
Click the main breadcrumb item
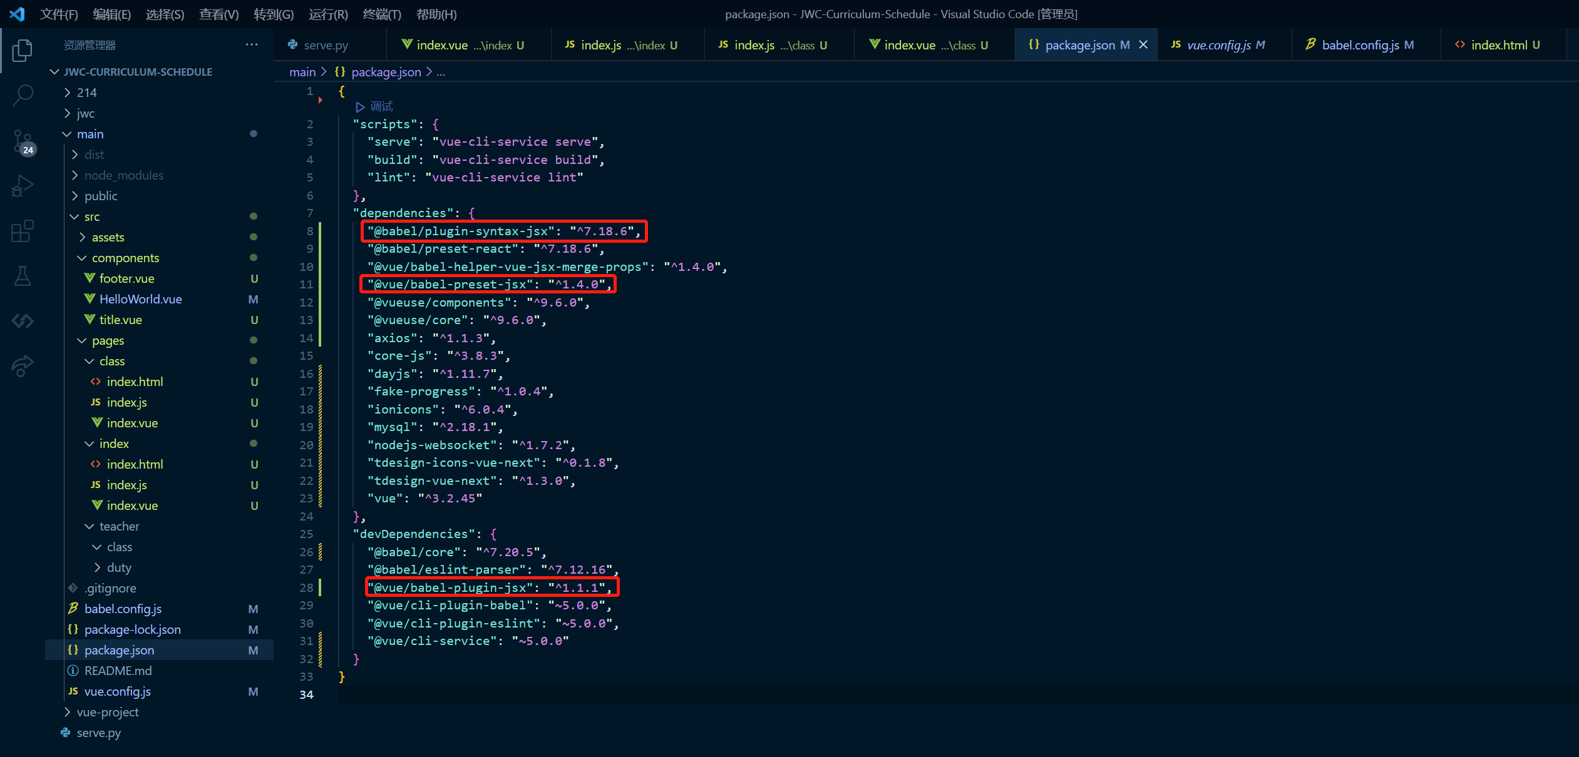tap(302, 72)
